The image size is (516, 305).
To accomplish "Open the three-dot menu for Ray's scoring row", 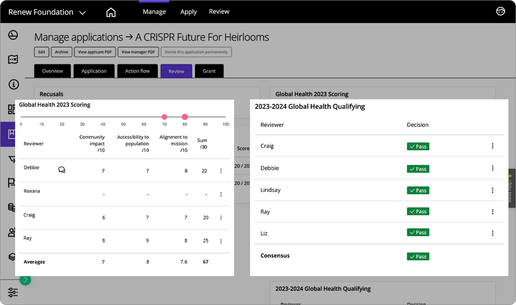I will tap(221, 241).
